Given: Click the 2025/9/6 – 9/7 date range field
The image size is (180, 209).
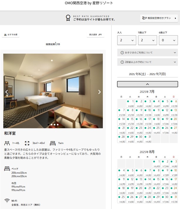Looking at the screenshot, I should [x=147, y=74].
